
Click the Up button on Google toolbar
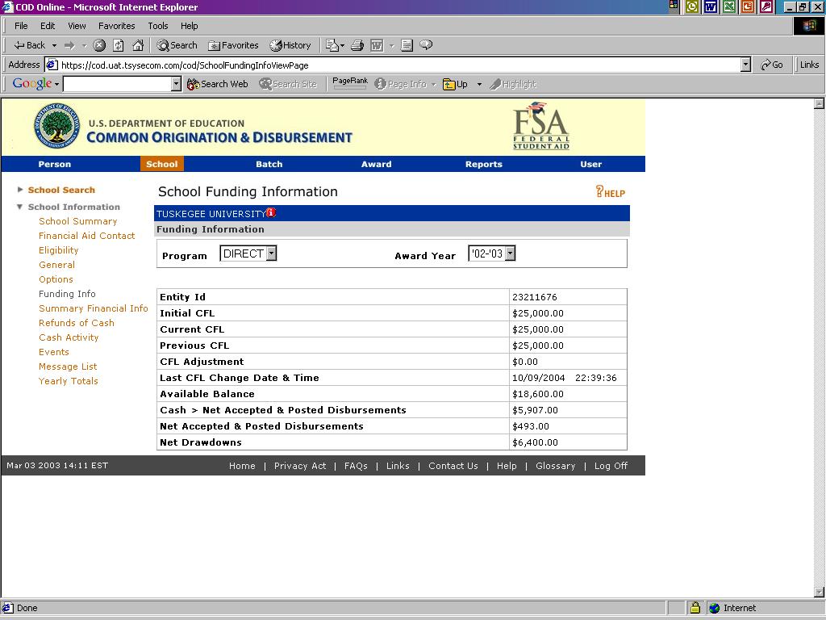tap(456, 84)
